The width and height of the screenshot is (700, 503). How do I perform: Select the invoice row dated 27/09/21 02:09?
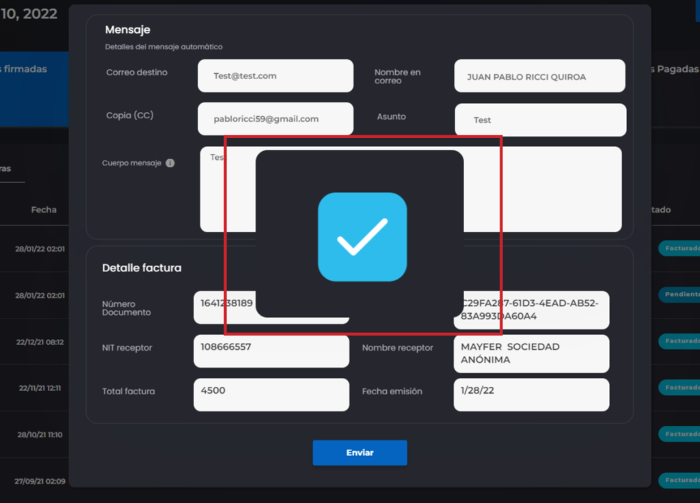pyautogui.click(x=40, y=481)
